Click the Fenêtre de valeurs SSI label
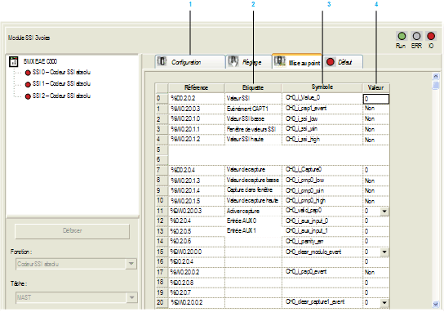The width and height of the screenshot is (444, 312). point(251,129)
